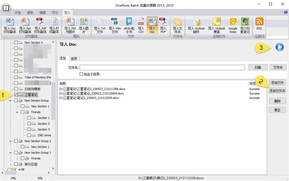Check the 新分区组 checkbox
The width and height of the screenshot is (289, 181).
pyautogui.click(x=16, y=164)
